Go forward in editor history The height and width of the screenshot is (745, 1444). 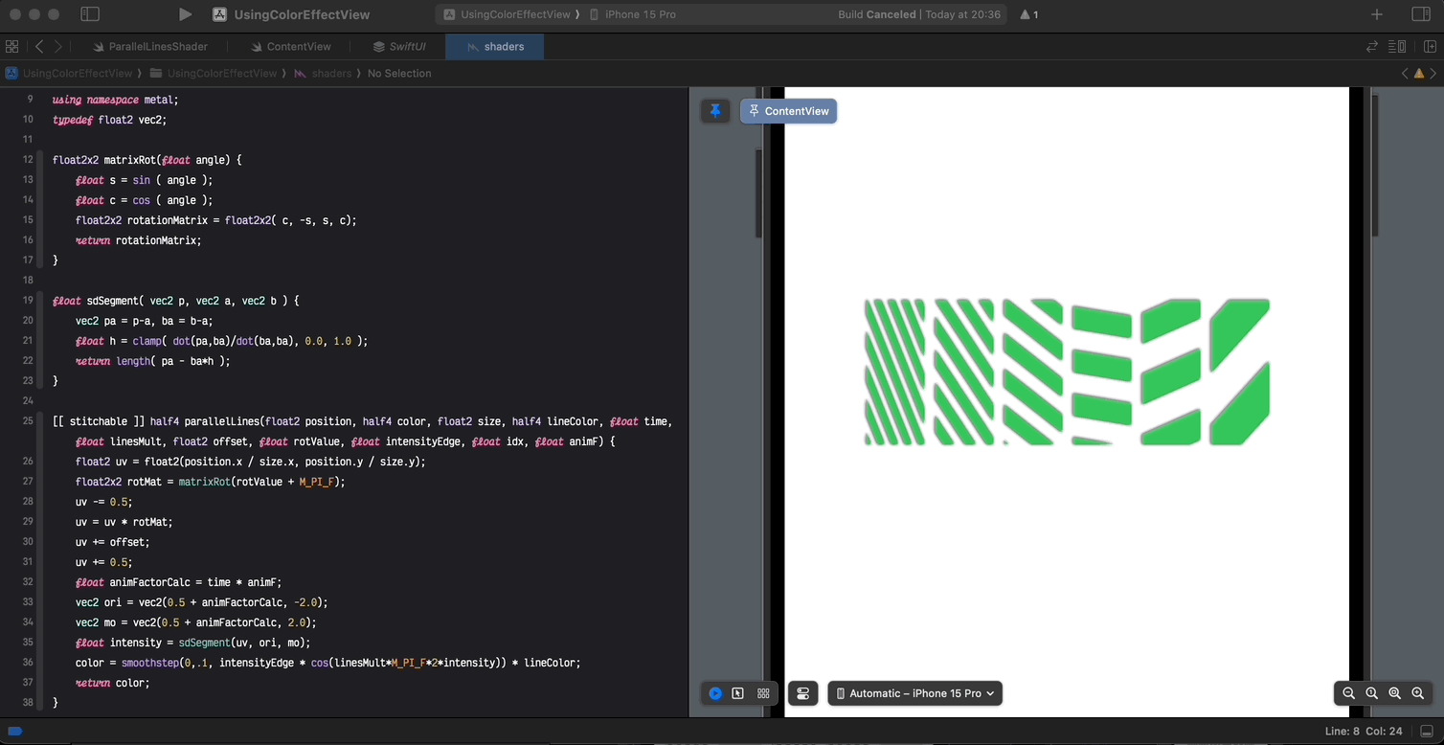pyautogui.click(x=58, y=46)
